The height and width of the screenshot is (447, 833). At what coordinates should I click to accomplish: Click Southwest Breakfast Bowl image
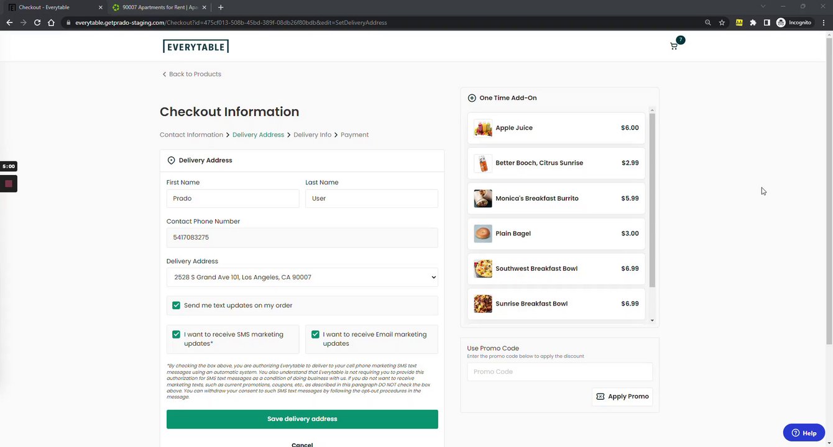click(483, 269)
